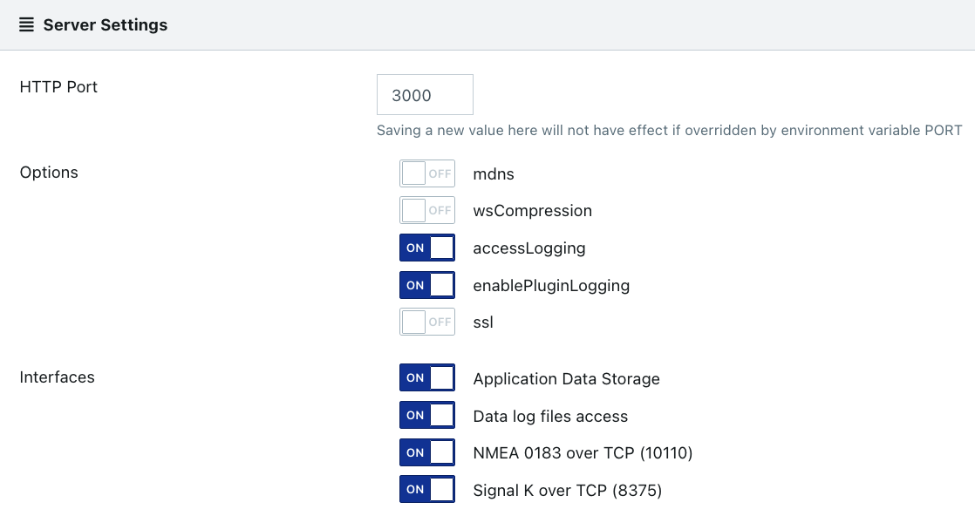The image size is (975, 516).
Task: Turn on wsCompression switch
Action: click(x=427, y=210)
